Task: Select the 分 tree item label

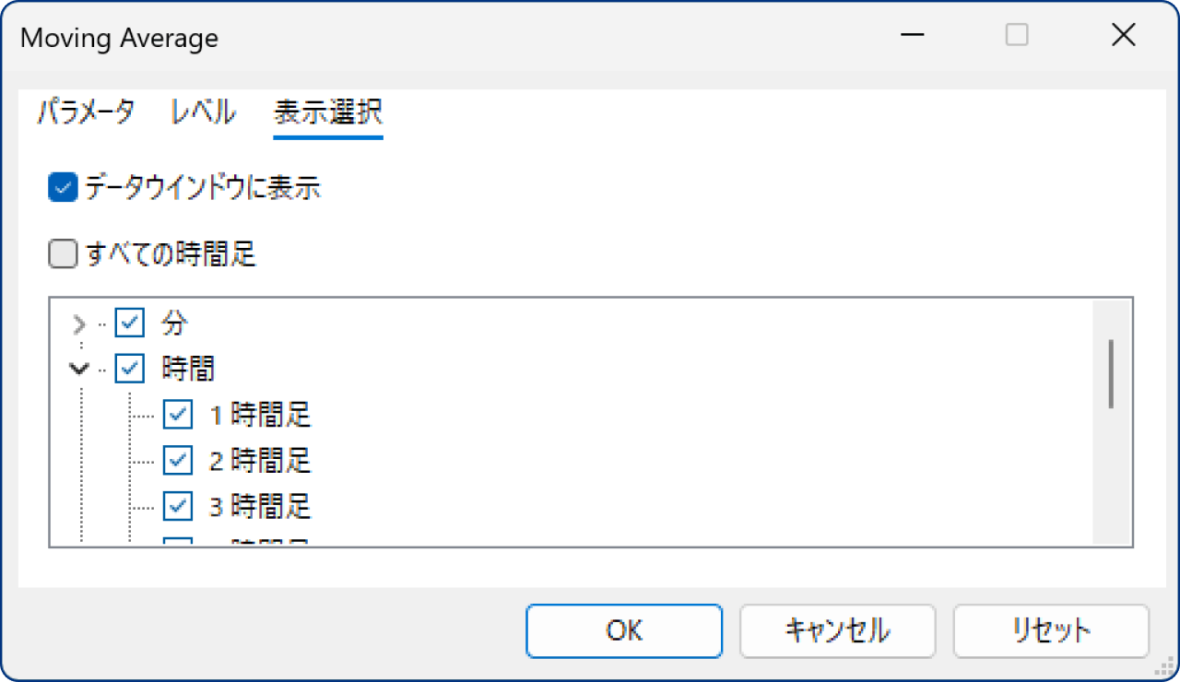Action: [x=173, y=323]
